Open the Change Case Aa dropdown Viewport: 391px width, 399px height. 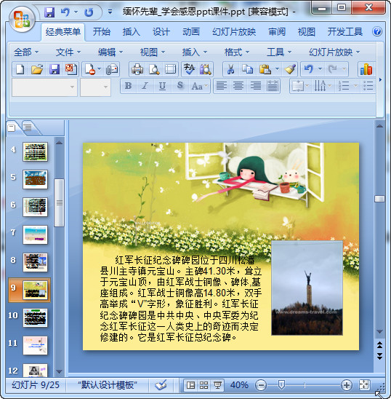click(x=200, y=86)
